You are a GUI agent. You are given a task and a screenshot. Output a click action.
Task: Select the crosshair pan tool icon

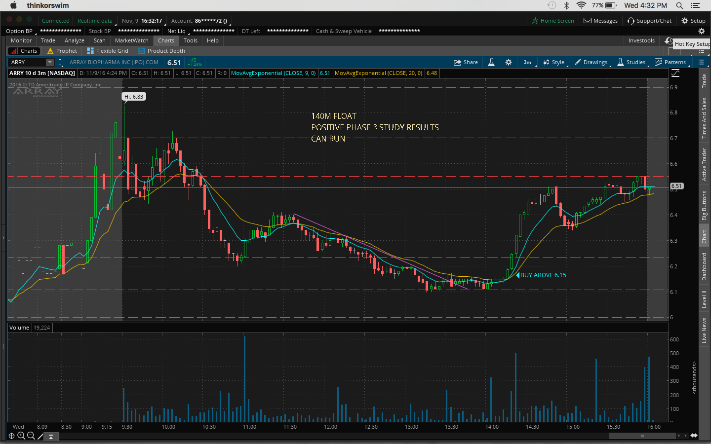tap(11, 436)
